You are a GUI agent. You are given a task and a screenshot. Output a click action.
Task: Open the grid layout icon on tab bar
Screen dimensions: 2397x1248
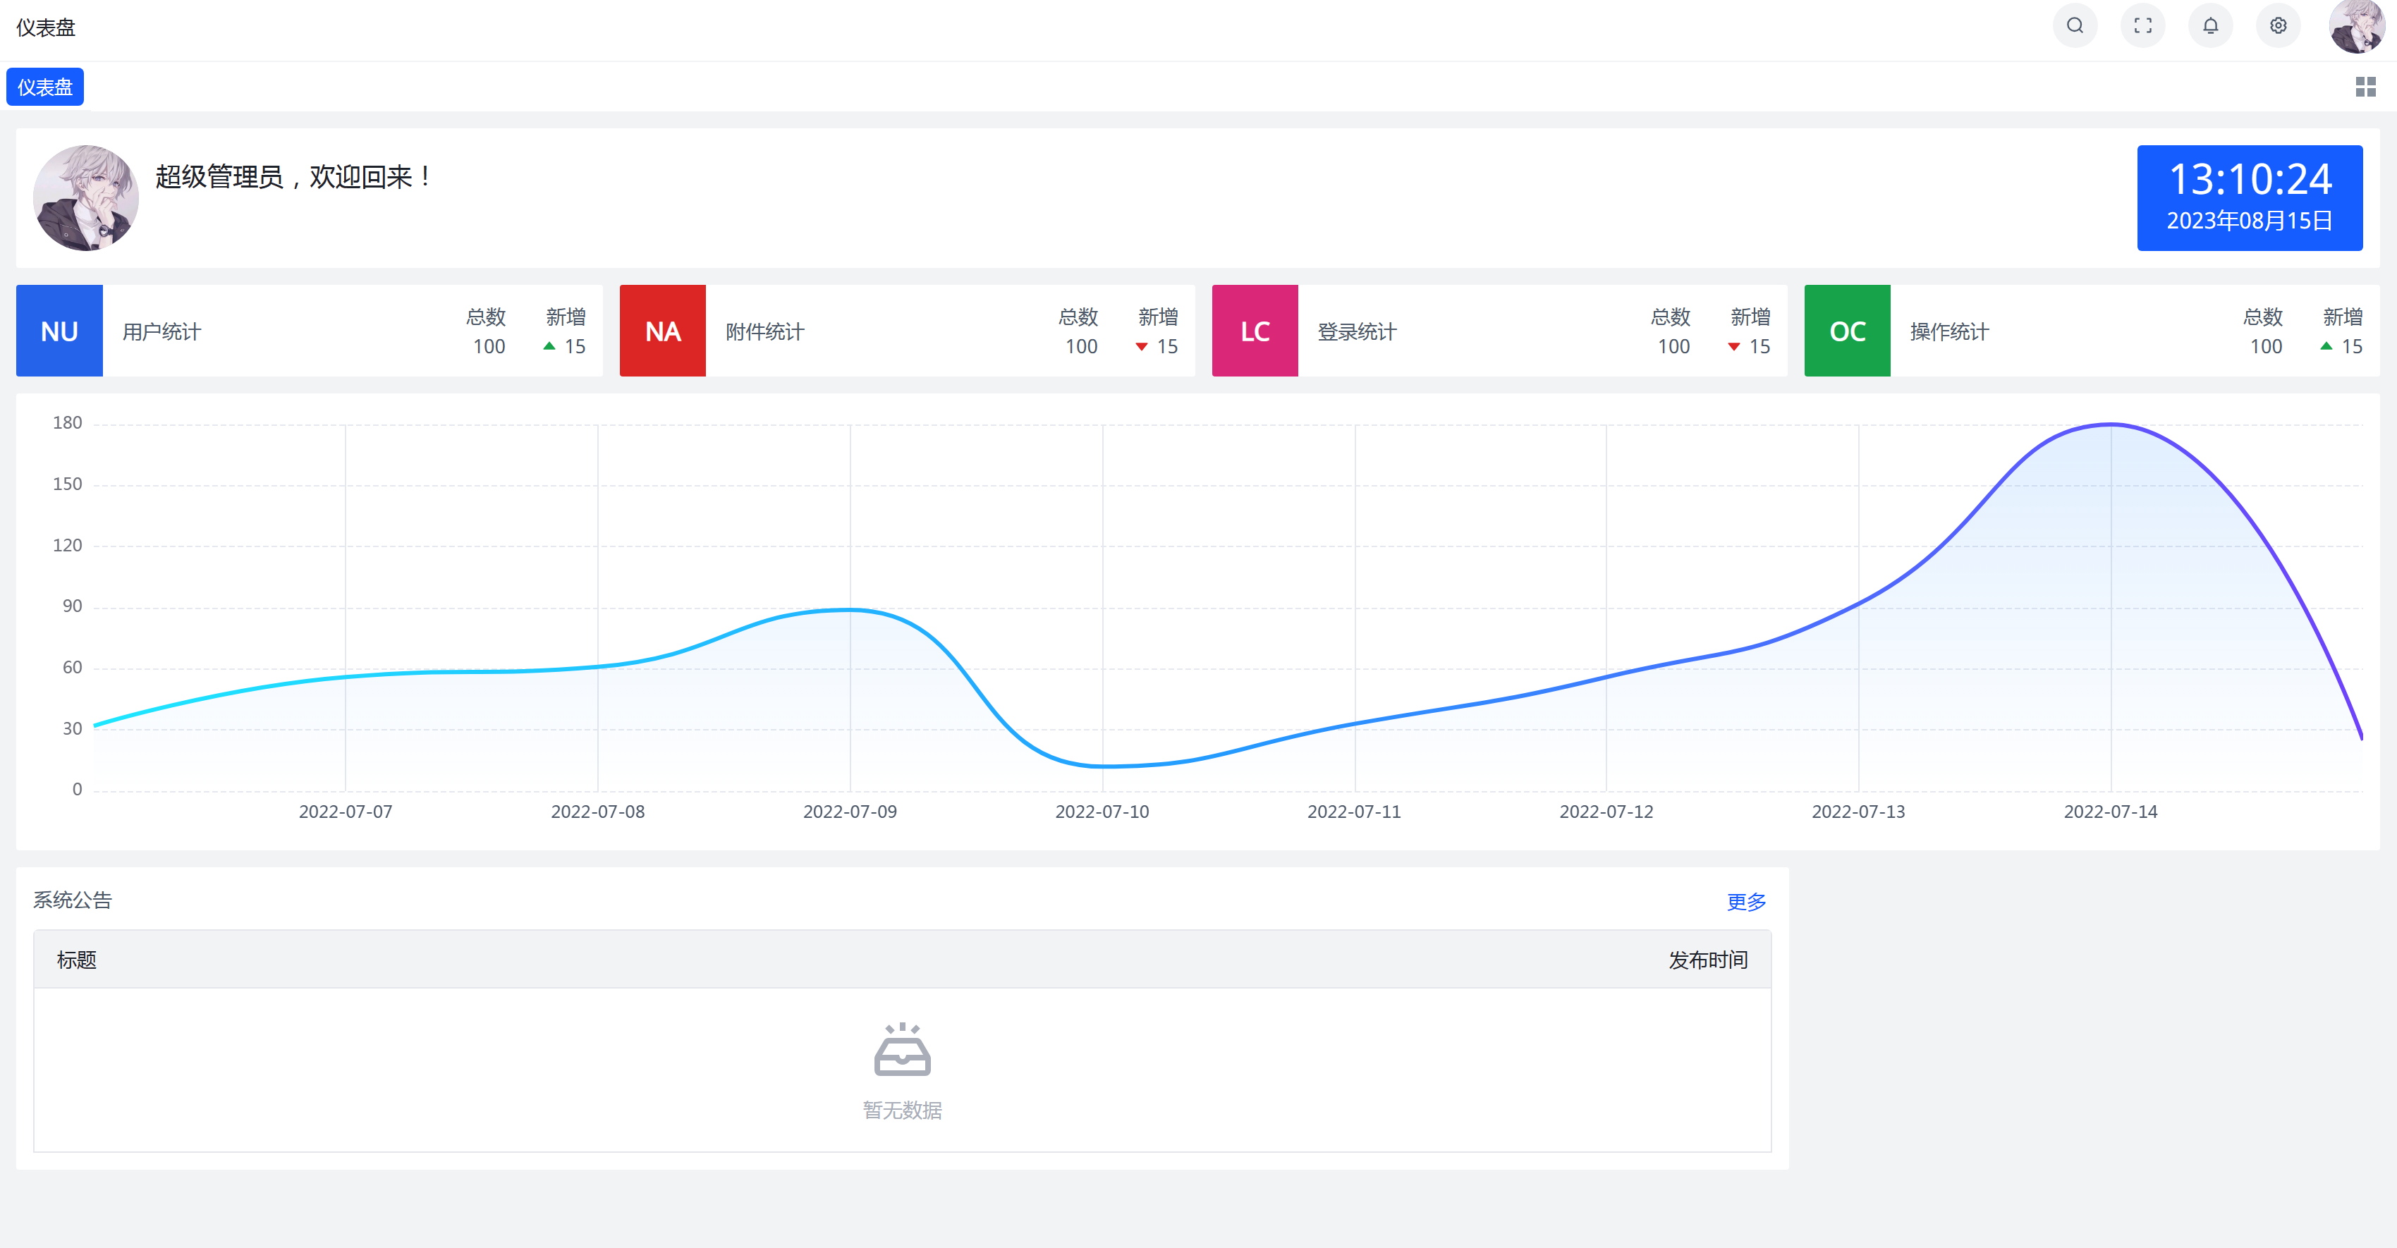point(2365,87)
